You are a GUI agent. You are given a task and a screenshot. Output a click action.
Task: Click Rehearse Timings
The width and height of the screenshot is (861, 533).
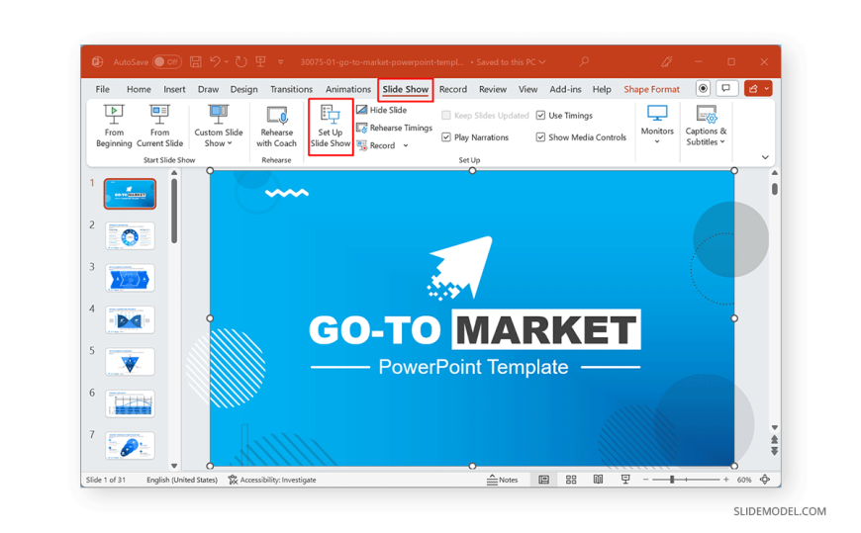394,128
